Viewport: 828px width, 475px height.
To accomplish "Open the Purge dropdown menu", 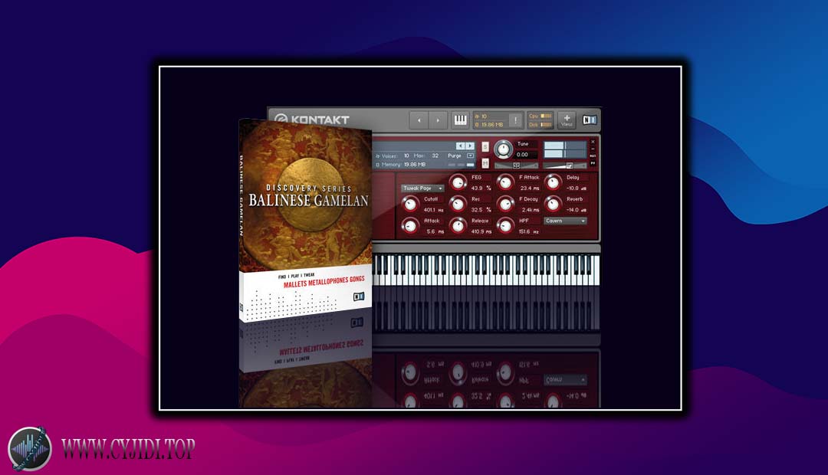I will tap(470, 156).
